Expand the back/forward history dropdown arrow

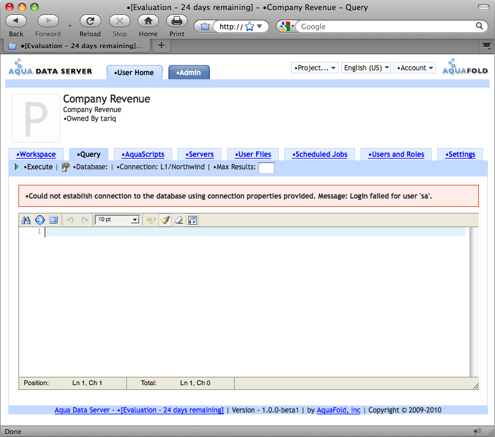70,26
